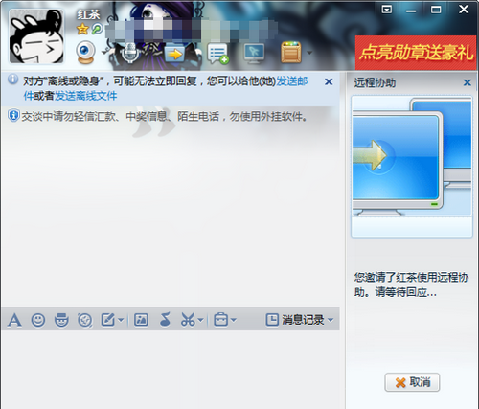Click the 请等待回应 status message

[x=405, y=292]
